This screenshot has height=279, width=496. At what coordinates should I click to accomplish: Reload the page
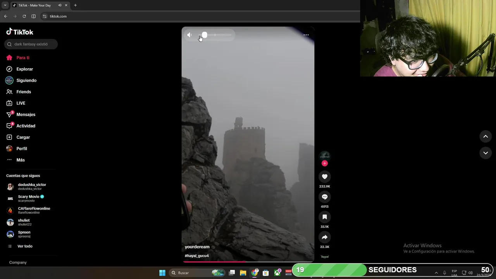click(x=24, y=16)
